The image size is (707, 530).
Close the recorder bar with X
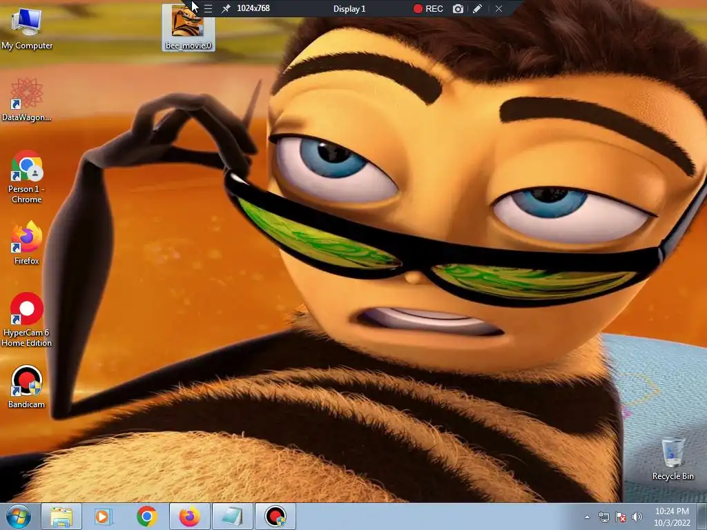(x=498, y=8)
